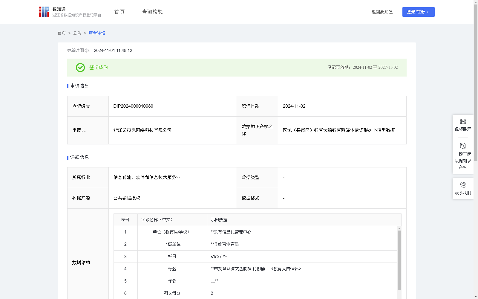Click the help icon beside 更新时间
The image size is (478, 299).
point(87,51)
